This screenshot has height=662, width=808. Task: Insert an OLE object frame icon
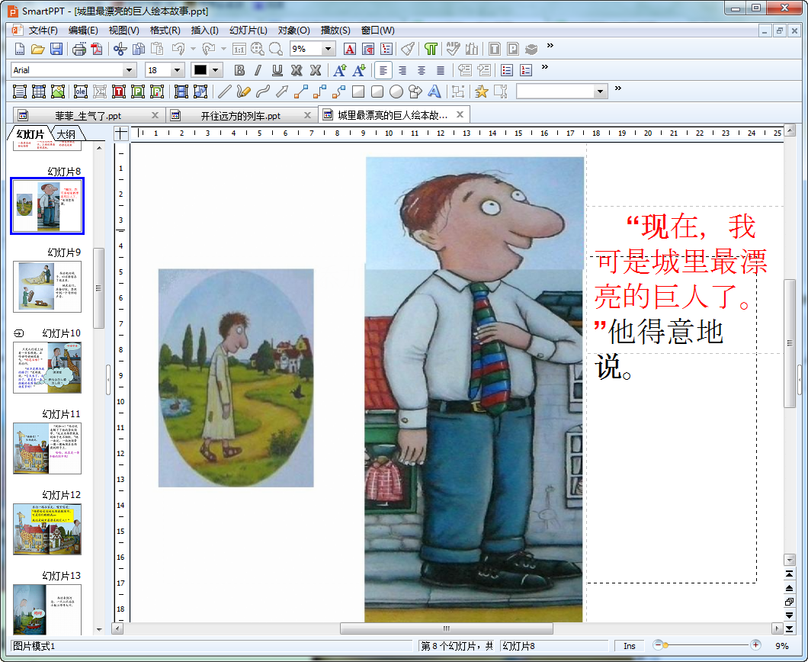pyautogui.click(x=80, y=92)
